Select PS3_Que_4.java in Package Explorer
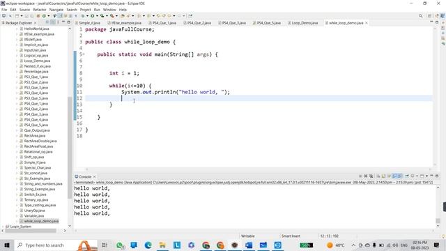This screenshot has height=251, width=446. (36, 93)
